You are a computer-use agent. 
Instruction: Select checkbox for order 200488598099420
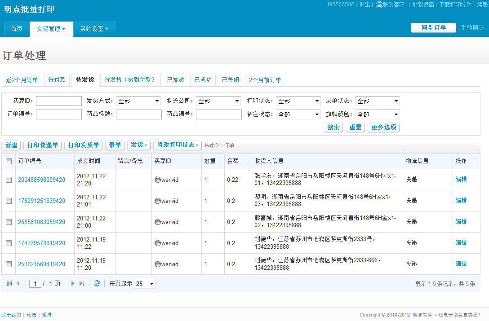(9, 180)
